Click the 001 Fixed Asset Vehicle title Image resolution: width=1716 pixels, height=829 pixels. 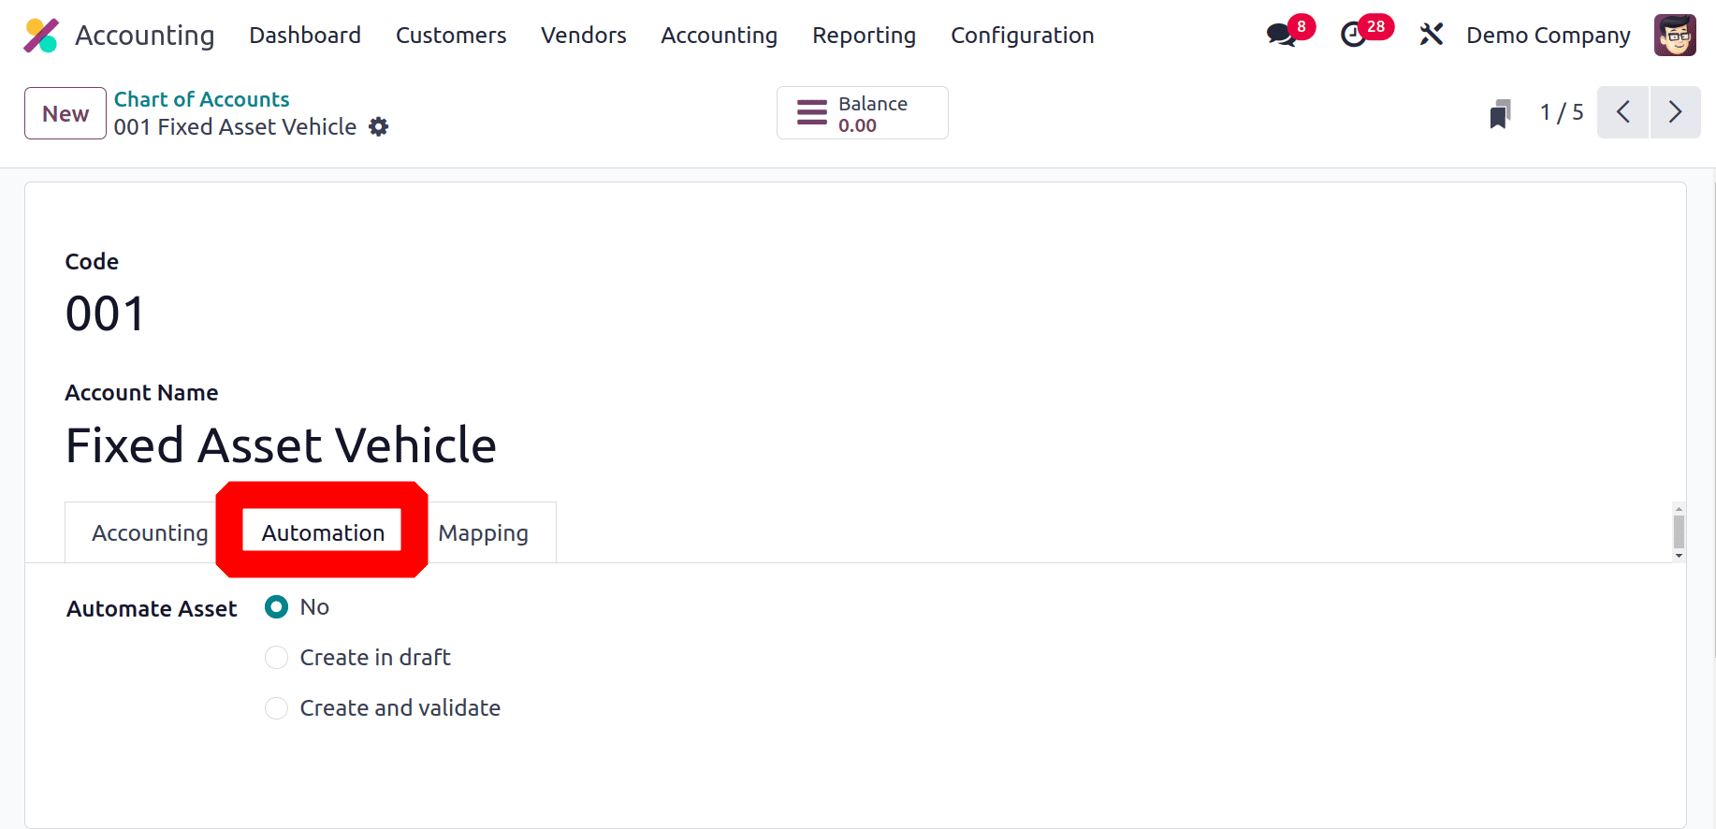click(235, 127)
